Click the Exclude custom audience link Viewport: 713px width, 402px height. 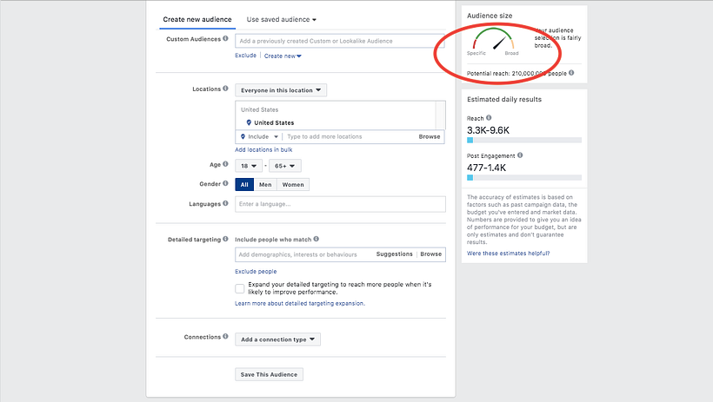point(245,56)
